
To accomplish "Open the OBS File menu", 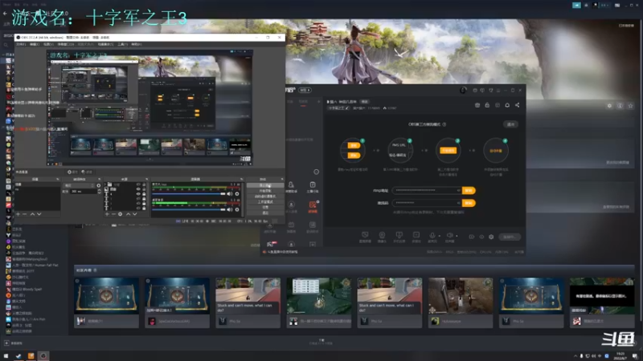I will click(21, 44).
